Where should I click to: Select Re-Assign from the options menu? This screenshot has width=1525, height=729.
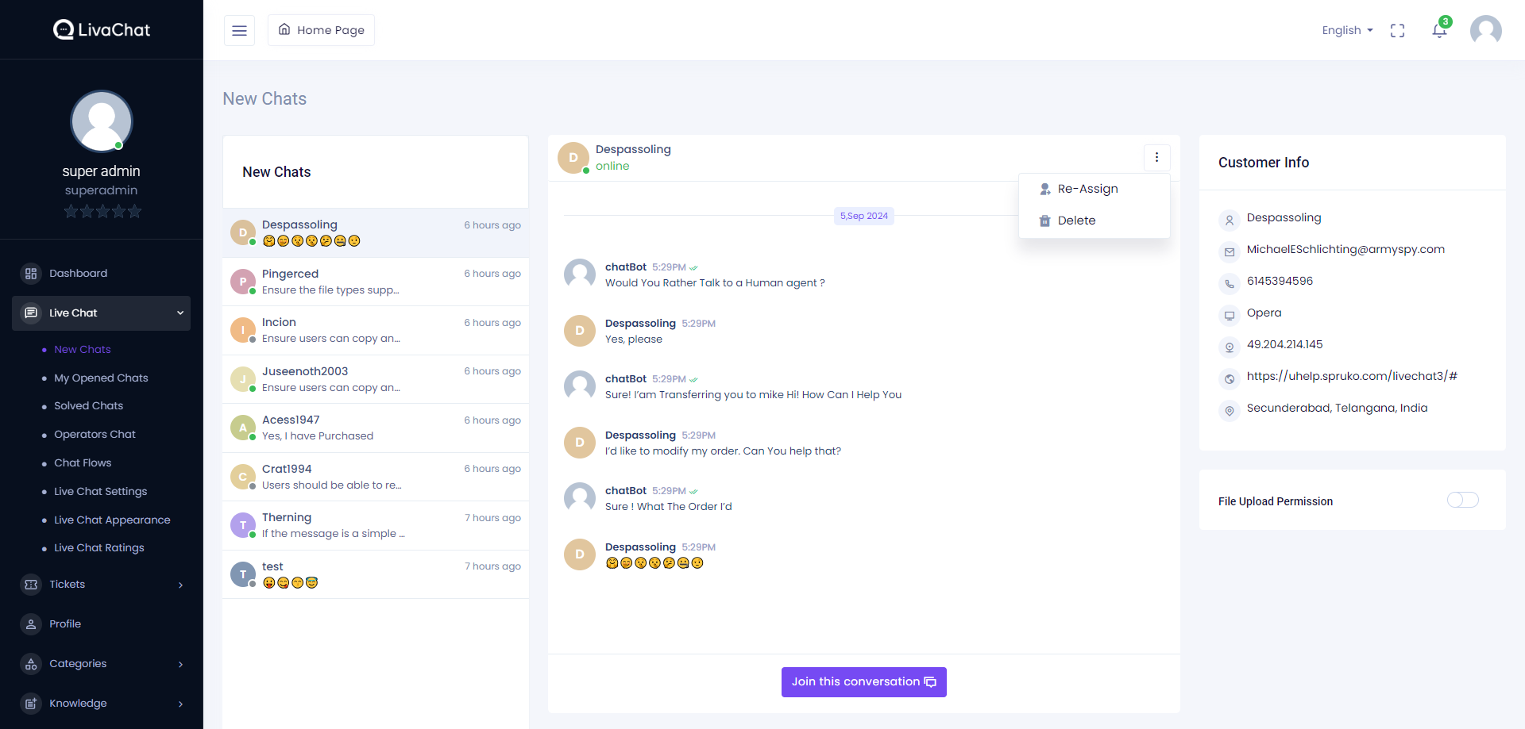[x=1087, y=189]
